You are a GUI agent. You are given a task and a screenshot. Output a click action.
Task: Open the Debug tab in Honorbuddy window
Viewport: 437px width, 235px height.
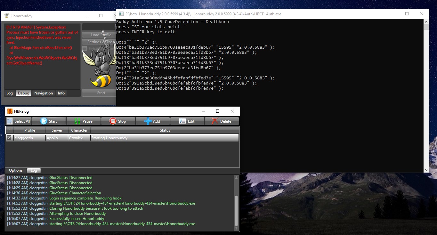tap(23, 93)
